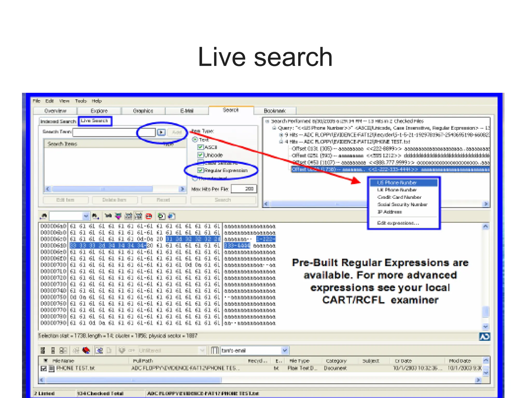Click the shield filter icon left of Unfiltered
The image size is (531, 398).
pyautogui.click(x=122, y=350)
